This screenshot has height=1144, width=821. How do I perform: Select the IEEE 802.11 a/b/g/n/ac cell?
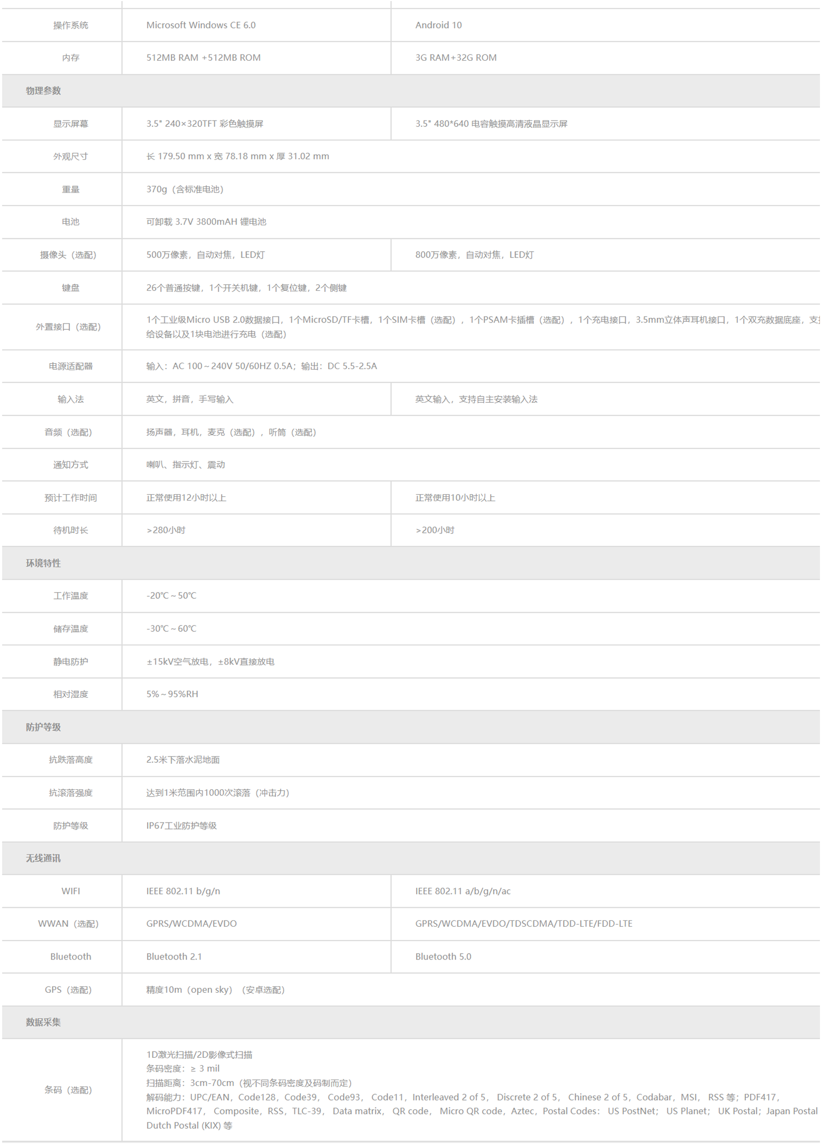coord(463,891)
